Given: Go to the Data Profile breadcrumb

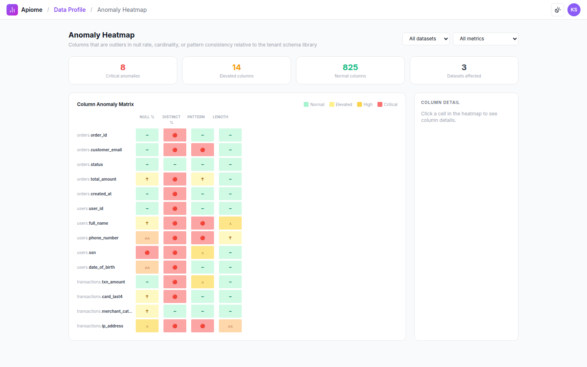Looking at the screenshot, I should pos(70,10).
